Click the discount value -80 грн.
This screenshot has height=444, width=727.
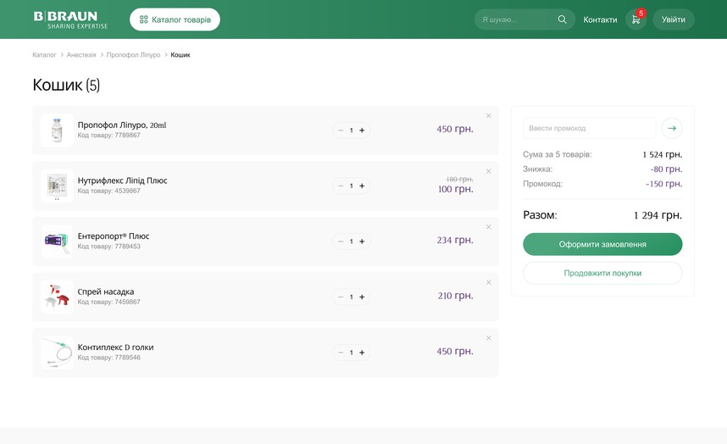click(x=666, y=169)
